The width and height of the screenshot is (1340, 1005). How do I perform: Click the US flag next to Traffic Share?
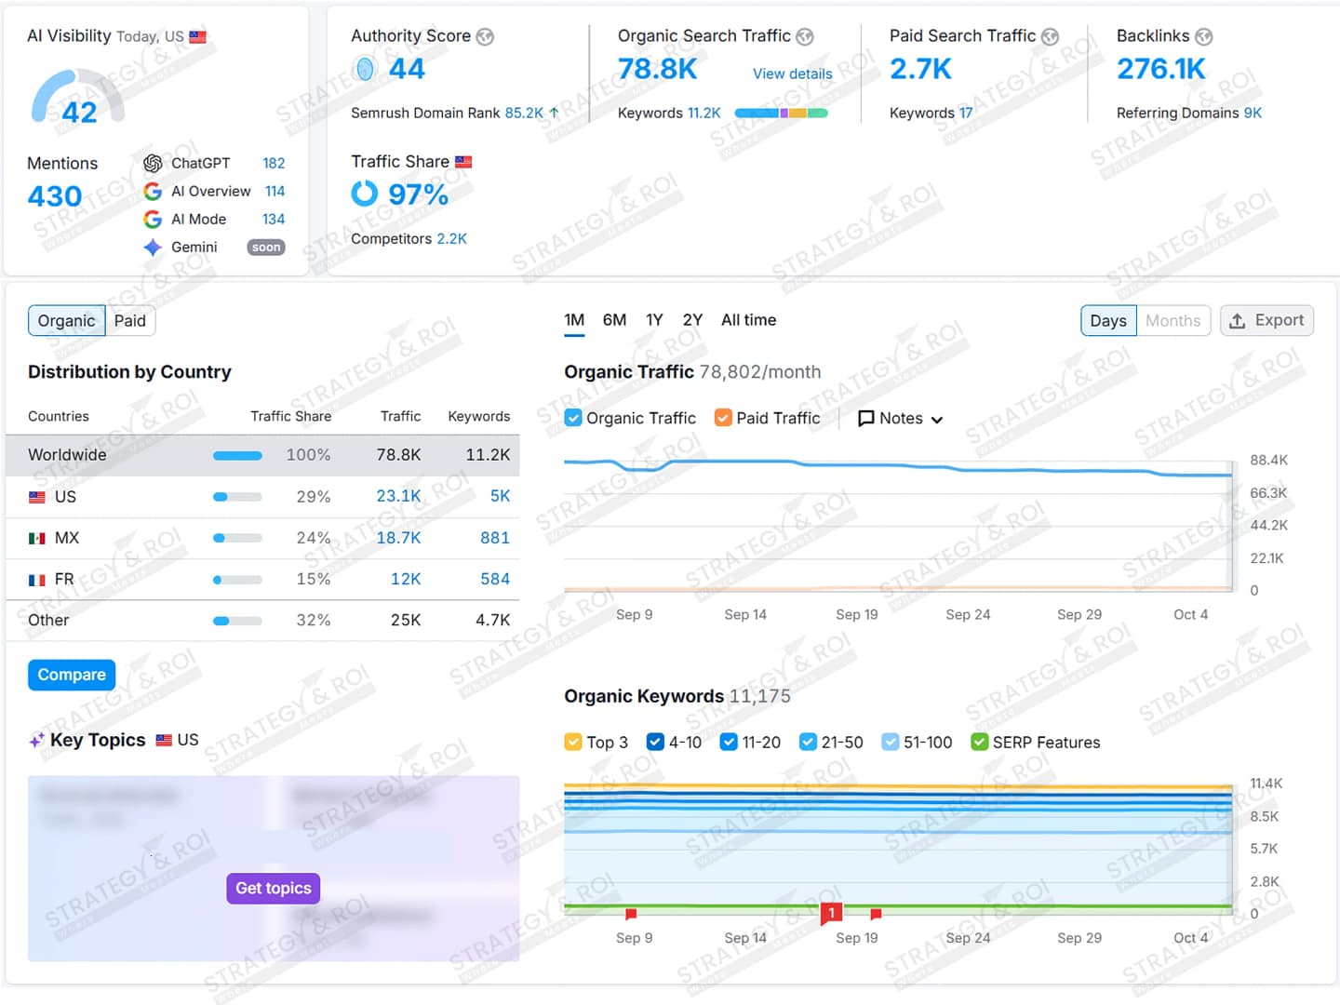click(x=463, y=162)
